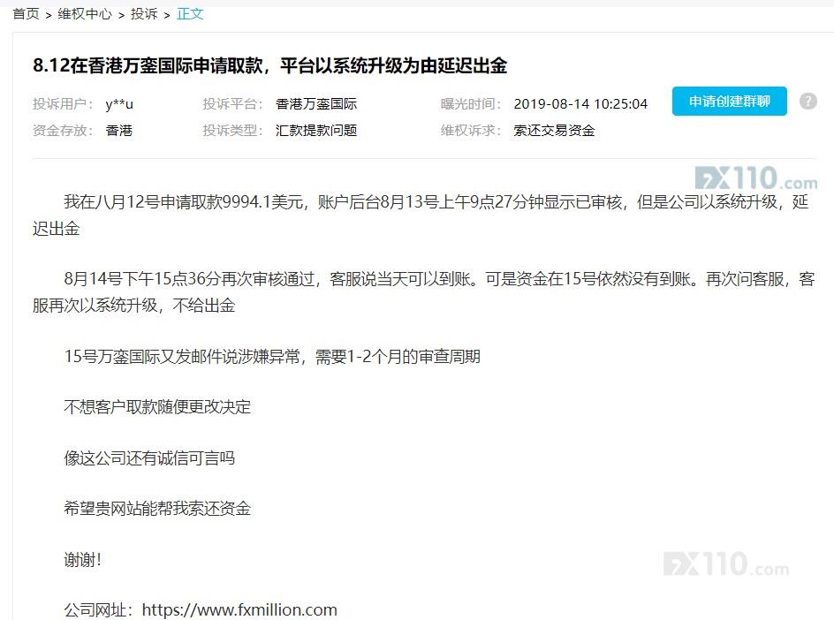
Task: Click the 香港 value next to 资金存放
Action: [x=119, y=131]
